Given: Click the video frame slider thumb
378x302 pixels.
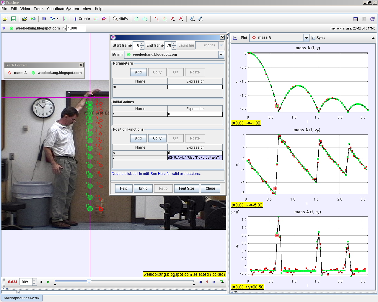Looking at the screenshot, I should coord(89,281).
